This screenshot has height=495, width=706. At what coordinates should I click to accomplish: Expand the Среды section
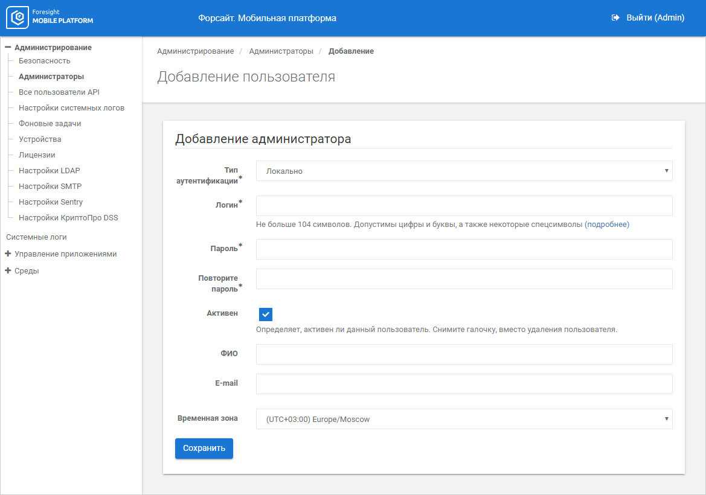point(8,271)
